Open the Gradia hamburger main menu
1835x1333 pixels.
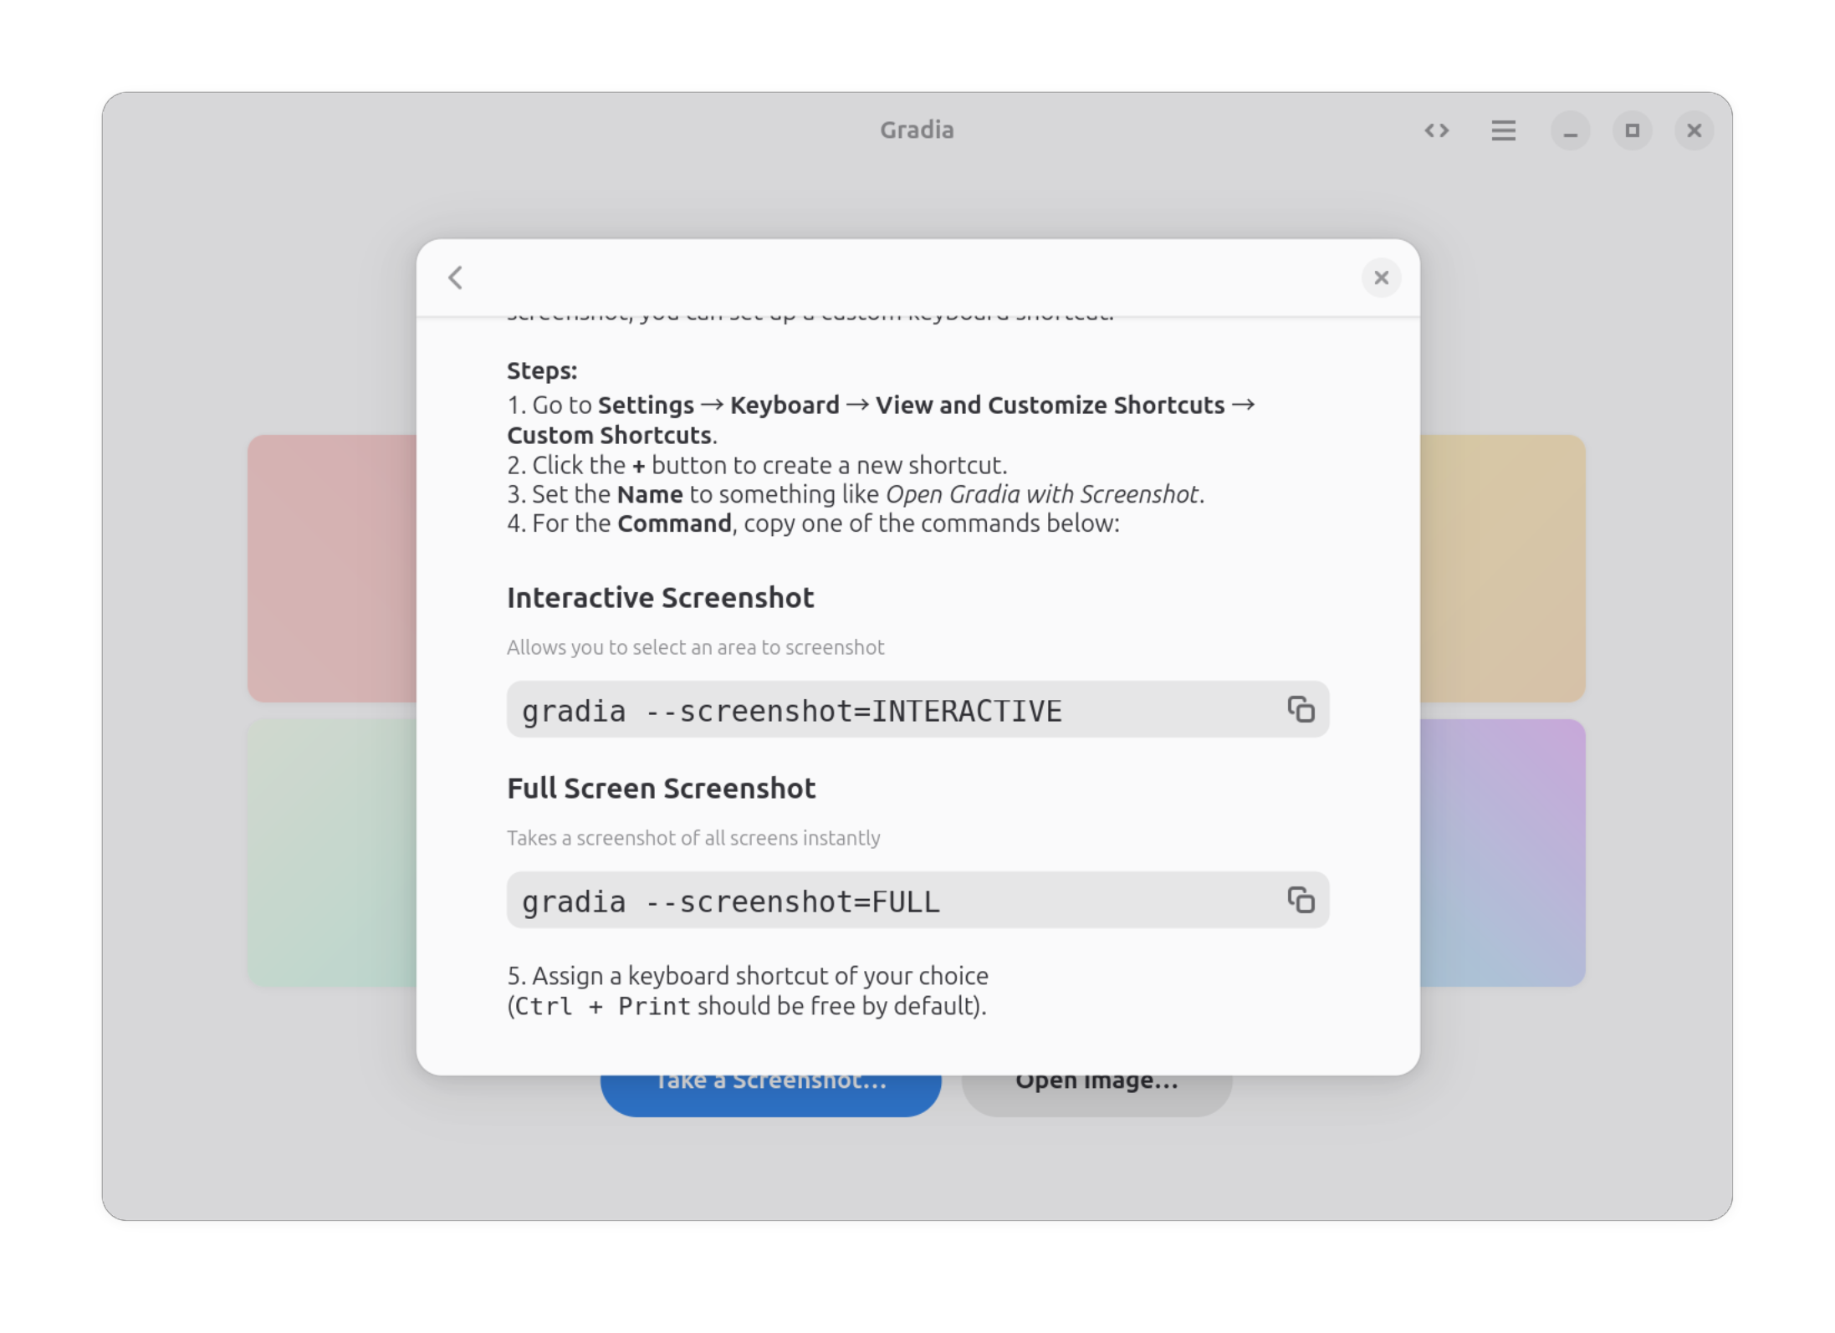[1503, 130]
